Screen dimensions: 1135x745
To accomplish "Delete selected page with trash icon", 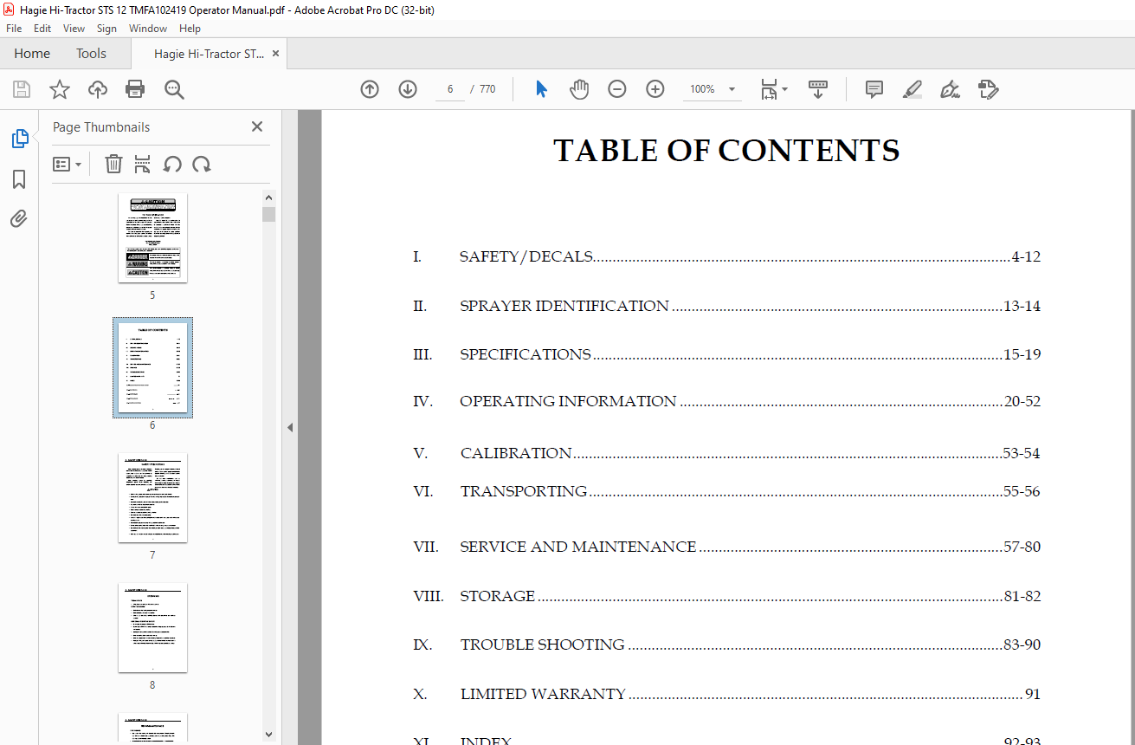I will pos(113,164).
